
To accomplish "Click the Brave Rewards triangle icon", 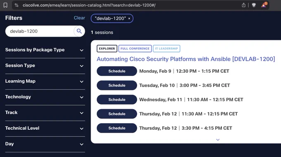I will coord(264,5).
